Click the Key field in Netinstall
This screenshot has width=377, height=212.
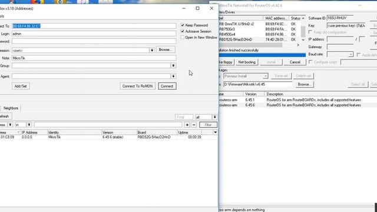346,25
